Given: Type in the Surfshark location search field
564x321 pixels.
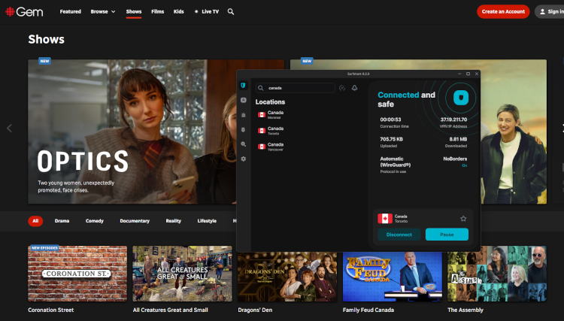Looking at the screenshot, I should point(296,88).
